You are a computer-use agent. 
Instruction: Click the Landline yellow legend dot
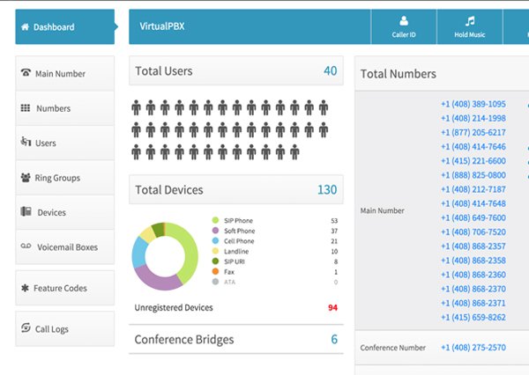(x=215, y=251)
